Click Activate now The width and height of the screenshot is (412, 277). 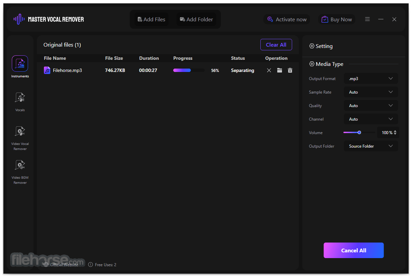287,19
